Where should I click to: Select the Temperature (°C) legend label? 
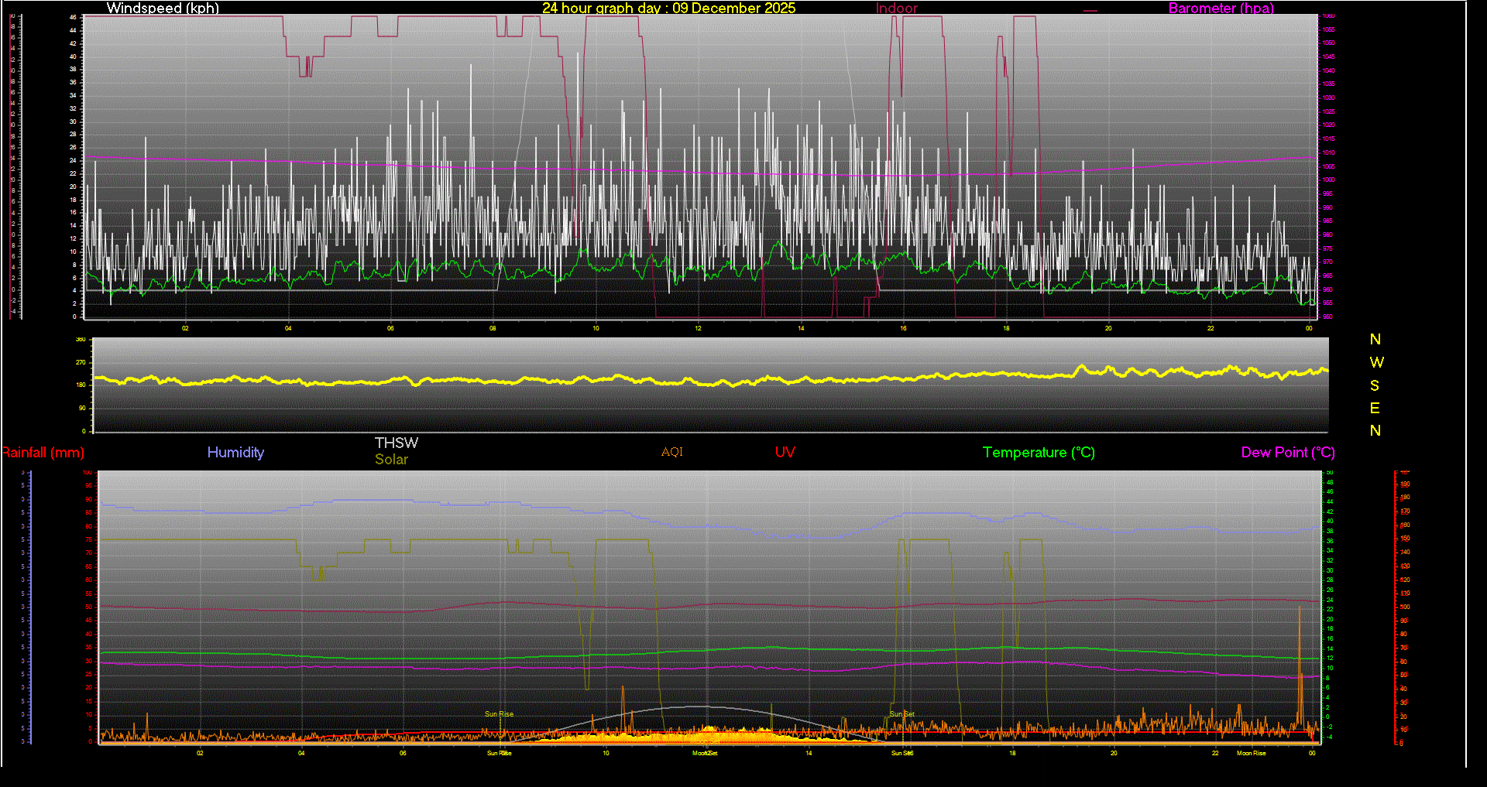(1039, 453)
